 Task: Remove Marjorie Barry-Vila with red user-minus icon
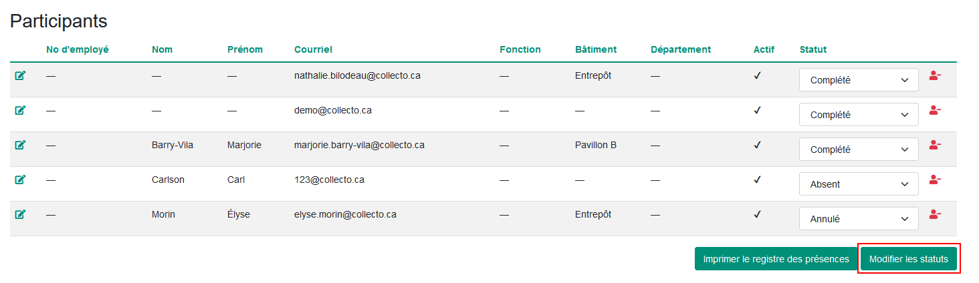(x=935, y=146)
